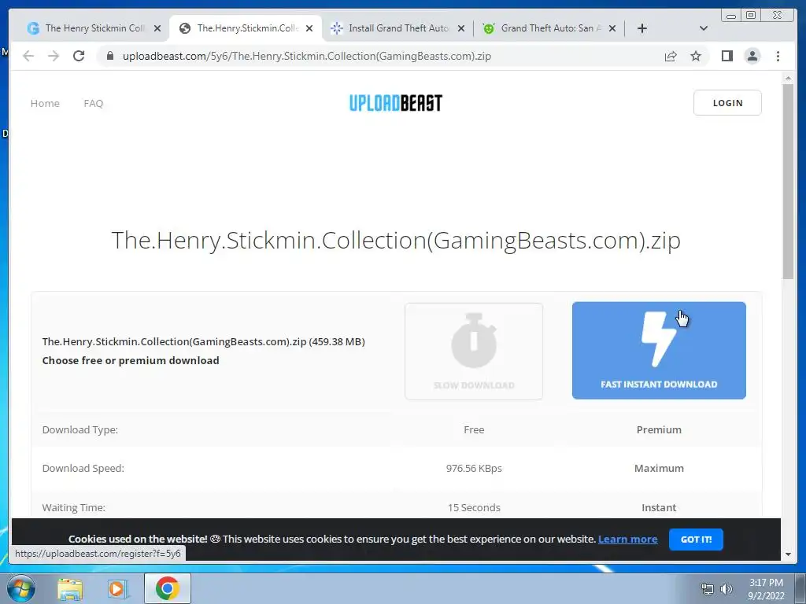Click the UploadBeast logo
The height and width of the screenshot is (604, 806).
[396, 103]
